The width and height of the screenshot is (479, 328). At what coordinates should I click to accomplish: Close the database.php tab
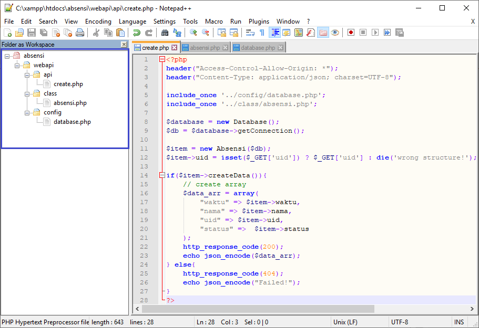pos(280,48)
